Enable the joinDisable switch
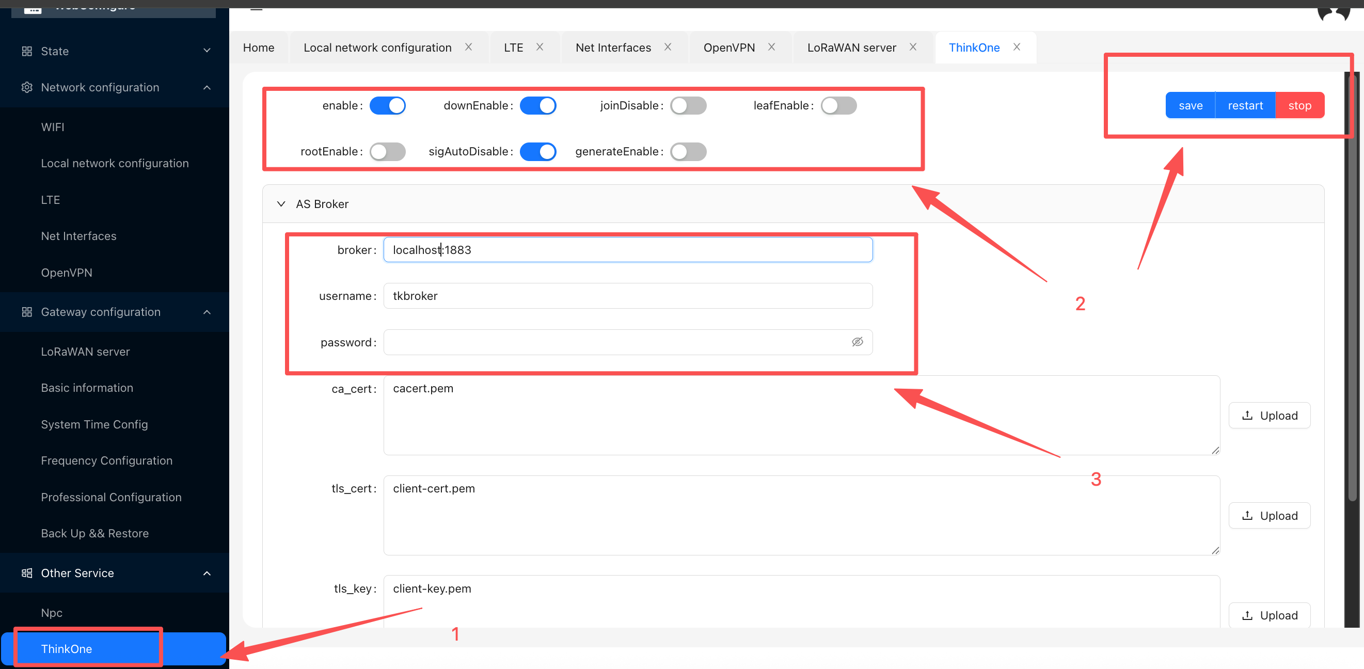 (688, 105)
